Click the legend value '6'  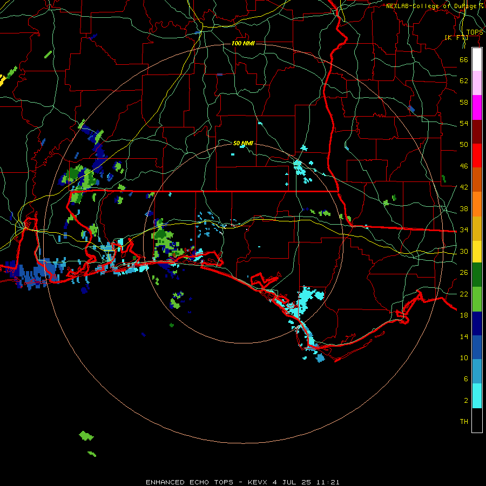point(466,379)
